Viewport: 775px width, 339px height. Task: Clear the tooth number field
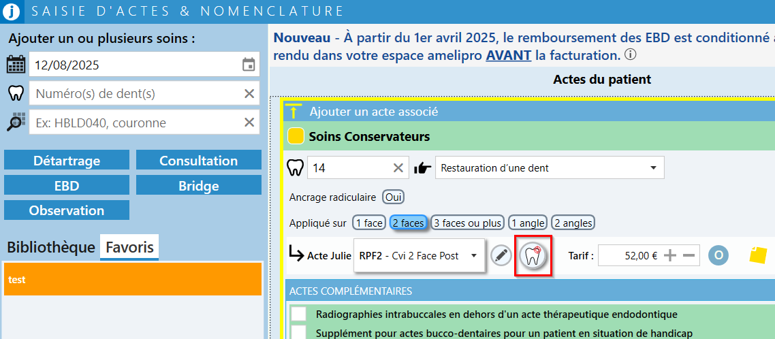249,93
